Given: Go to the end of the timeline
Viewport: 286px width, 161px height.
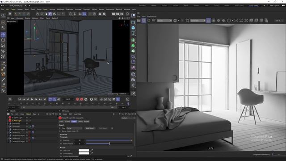Looking at the screenshot, I should (45, 99).
